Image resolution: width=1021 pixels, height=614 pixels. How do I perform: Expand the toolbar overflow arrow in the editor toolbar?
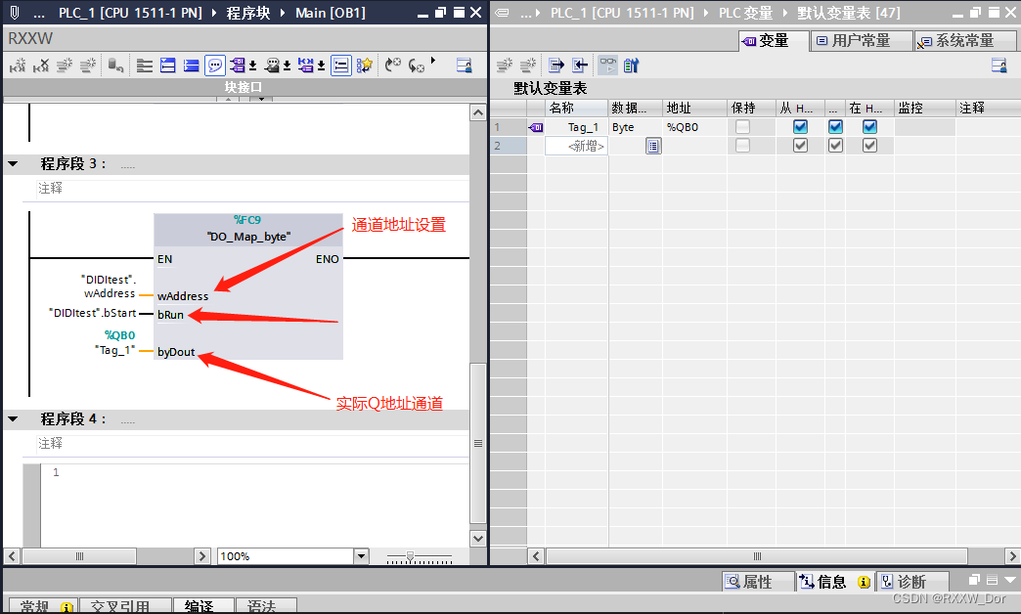[433, 62]
